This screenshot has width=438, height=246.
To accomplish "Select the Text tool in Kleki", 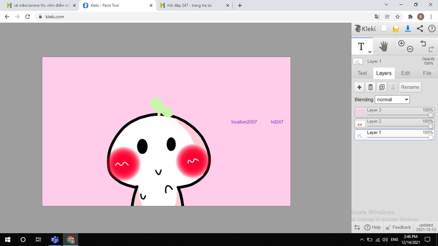I will (x=361, y=46).
